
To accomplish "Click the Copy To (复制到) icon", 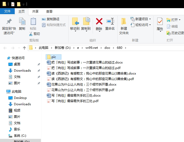I will click(86, 21).
